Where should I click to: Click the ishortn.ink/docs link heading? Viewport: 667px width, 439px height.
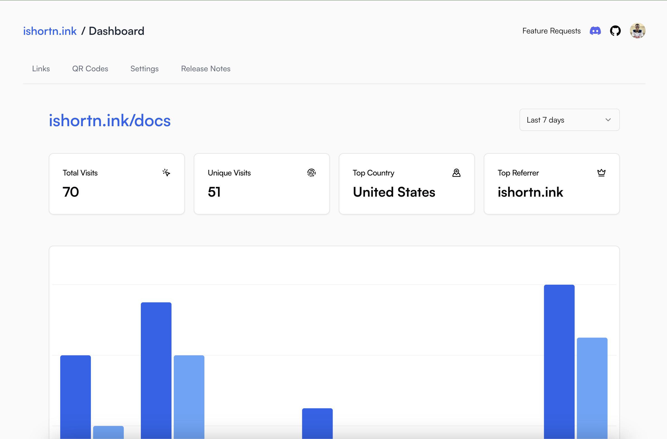click(110, 121)
